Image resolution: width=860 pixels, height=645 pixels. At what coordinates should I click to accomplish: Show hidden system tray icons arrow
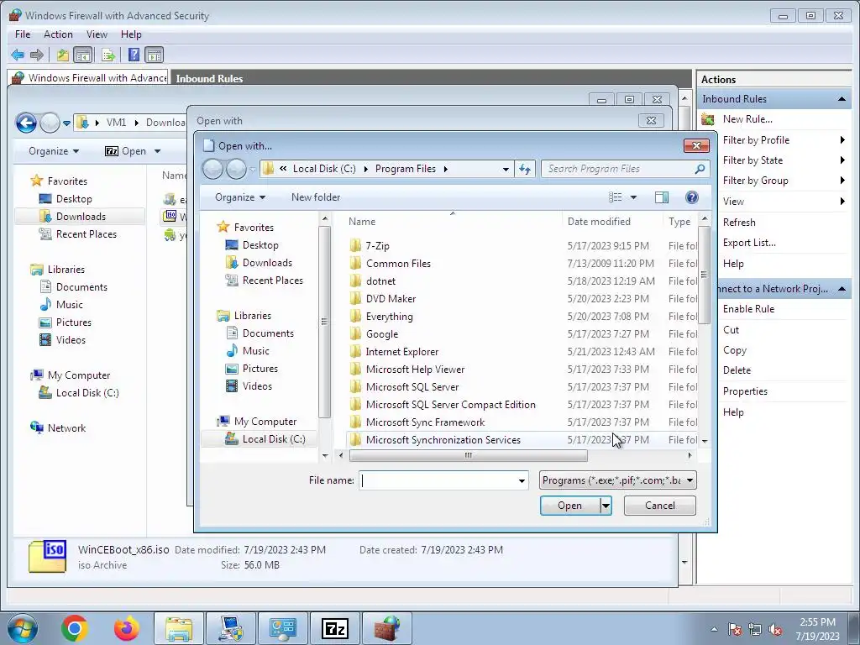coord(714,630)
